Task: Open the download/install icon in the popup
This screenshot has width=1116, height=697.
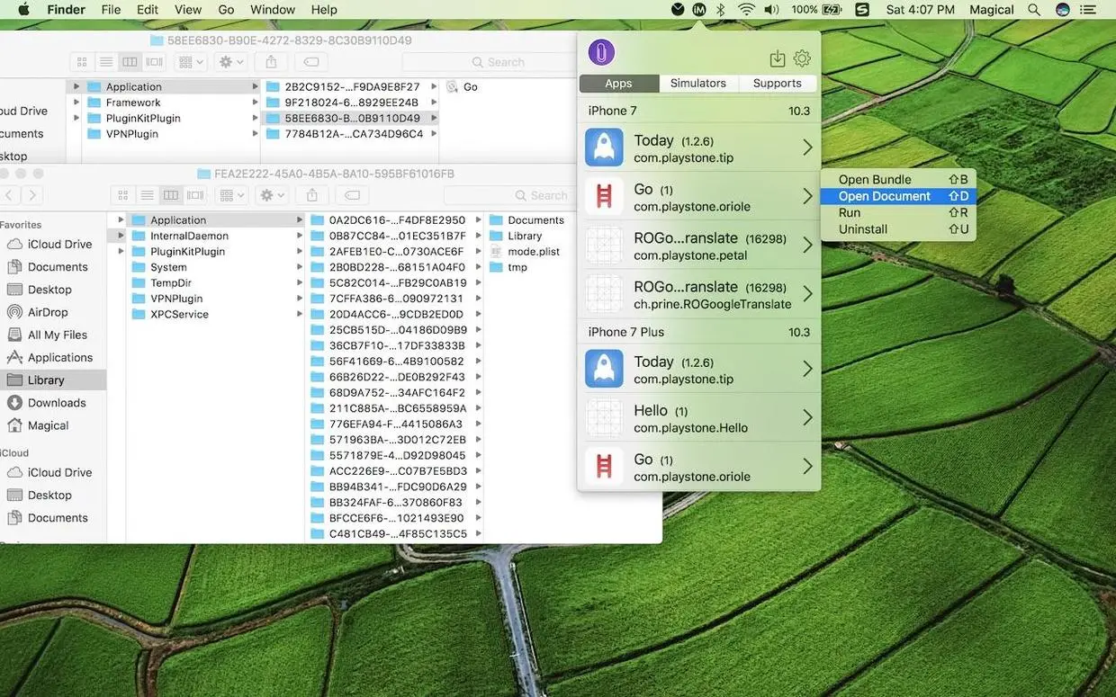Action: (x=777, y=58)
